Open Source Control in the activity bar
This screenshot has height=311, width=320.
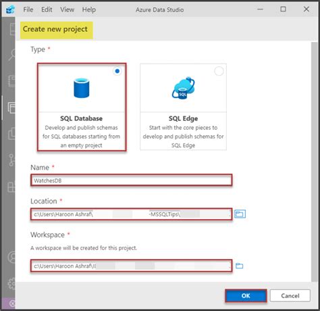(11, 160)
